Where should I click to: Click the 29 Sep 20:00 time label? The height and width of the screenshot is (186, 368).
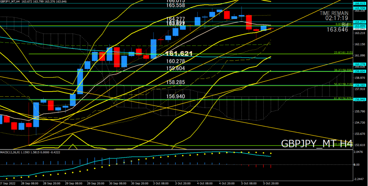click(x=95, y=183)
